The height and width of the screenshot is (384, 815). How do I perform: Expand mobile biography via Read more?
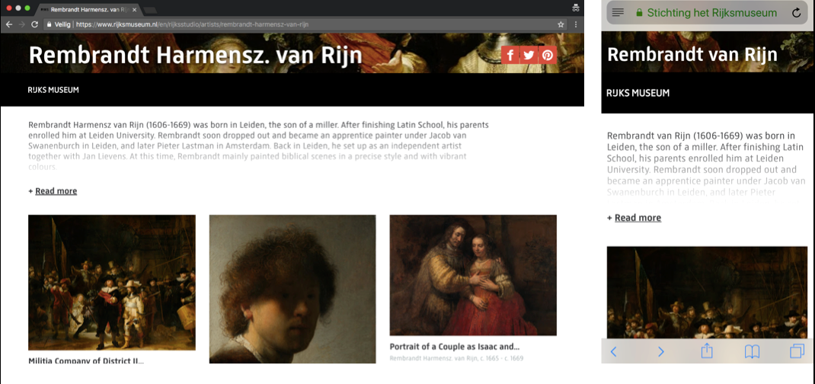tap(638, 218)
